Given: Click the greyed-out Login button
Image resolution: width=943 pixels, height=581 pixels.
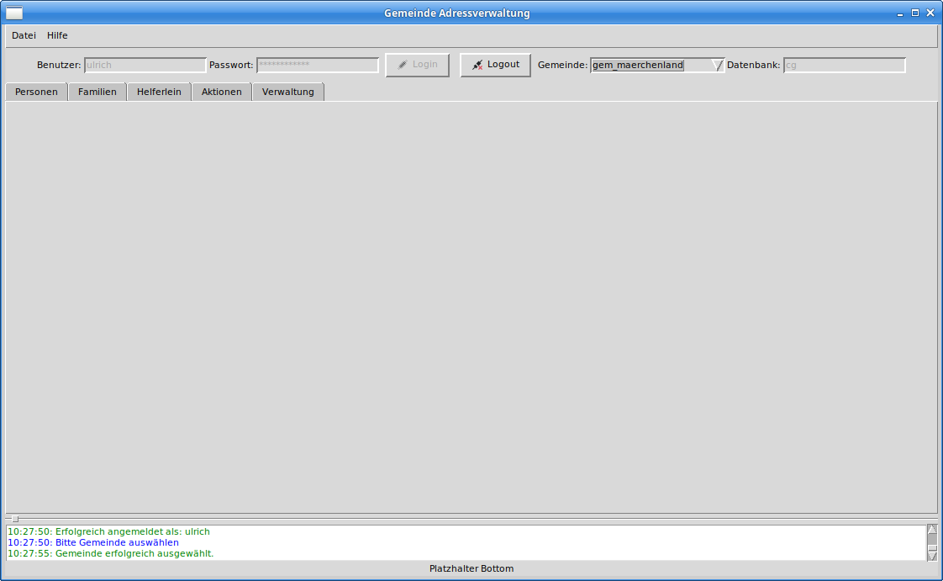Looking at the screenshot, I should coord(417,65).
